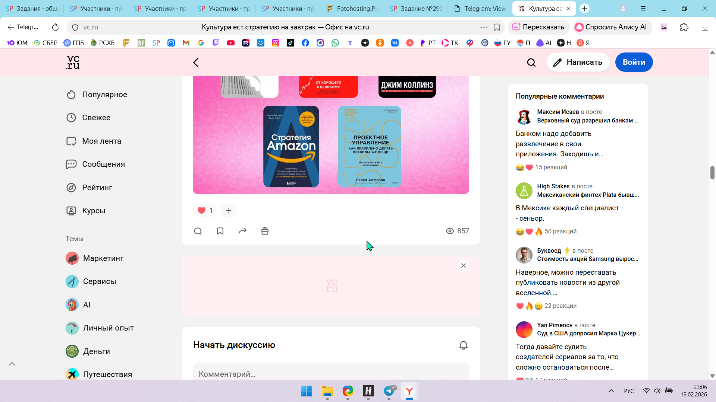This screenshot has width=716, height=402.
Task: Show hidden icons in the system tray
Action: (611, 391)
